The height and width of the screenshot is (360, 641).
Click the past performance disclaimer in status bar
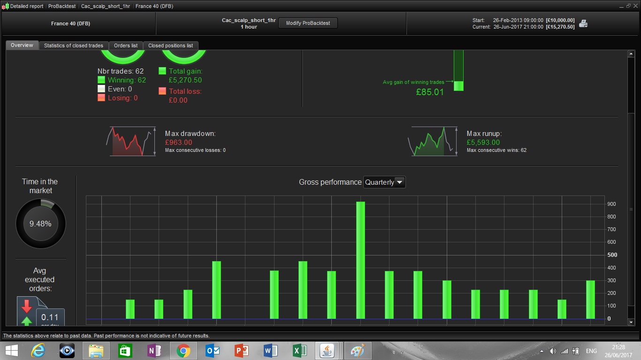[x=106, y=336]
